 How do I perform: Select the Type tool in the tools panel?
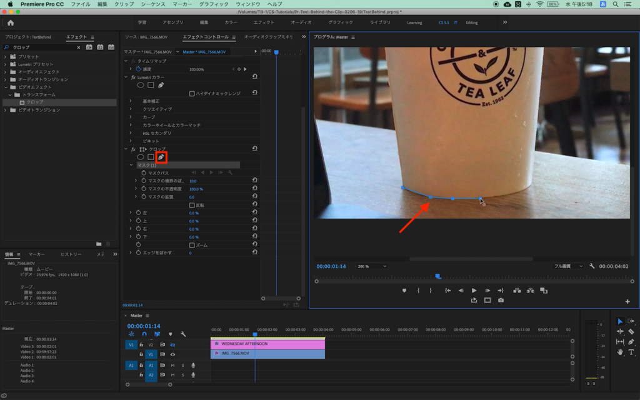[631, 352]
